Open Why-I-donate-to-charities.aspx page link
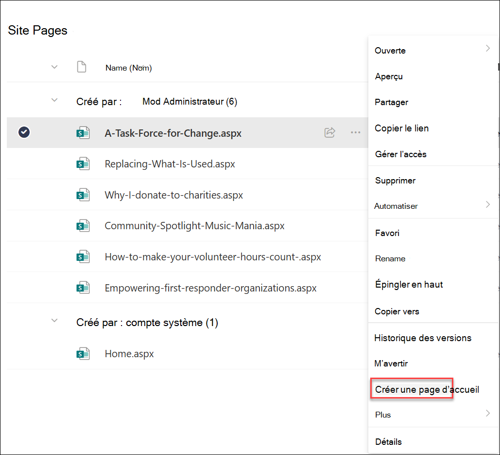500x455 pixels. (x=174, y=195)
